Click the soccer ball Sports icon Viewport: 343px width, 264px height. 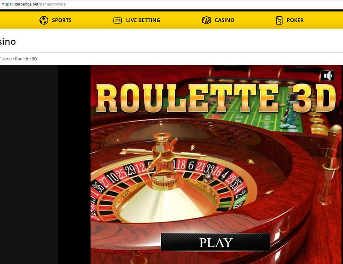click(44, 20)
